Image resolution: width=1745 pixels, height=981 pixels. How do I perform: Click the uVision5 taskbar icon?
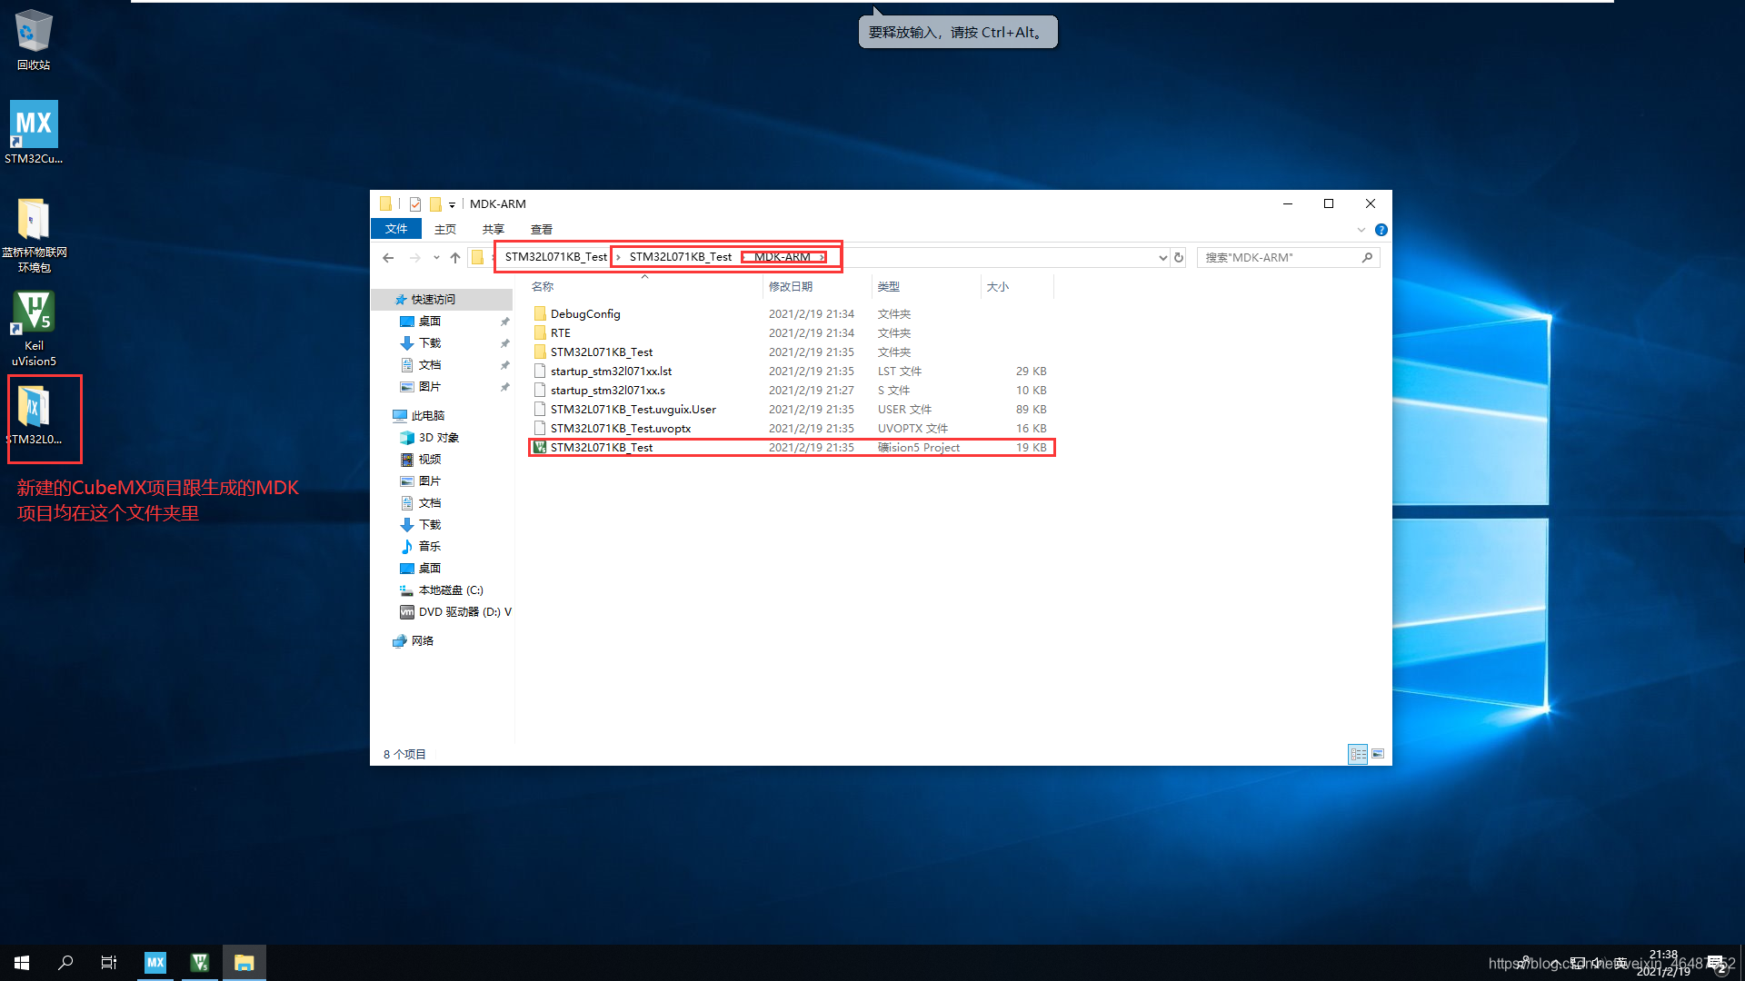pos(200,962)
